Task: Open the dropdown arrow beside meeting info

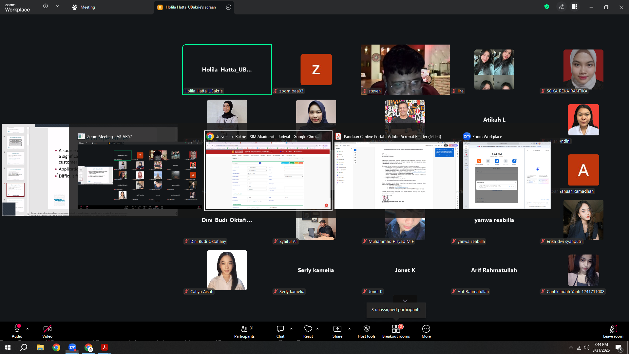Action: [x=58, y=6]
